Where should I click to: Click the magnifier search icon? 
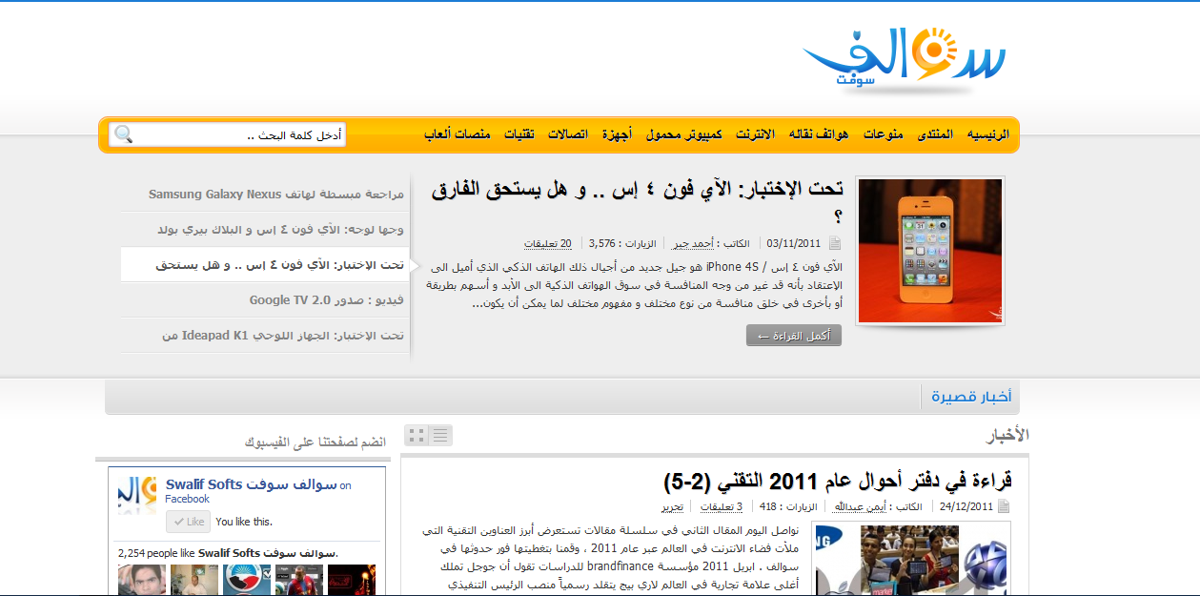[124, 134]
